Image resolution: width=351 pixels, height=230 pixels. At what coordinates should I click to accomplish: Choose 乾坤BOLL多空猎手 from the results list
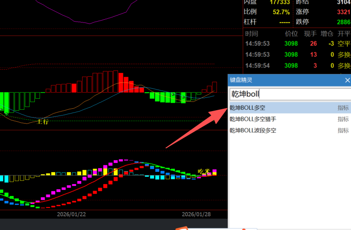[253, 119]
